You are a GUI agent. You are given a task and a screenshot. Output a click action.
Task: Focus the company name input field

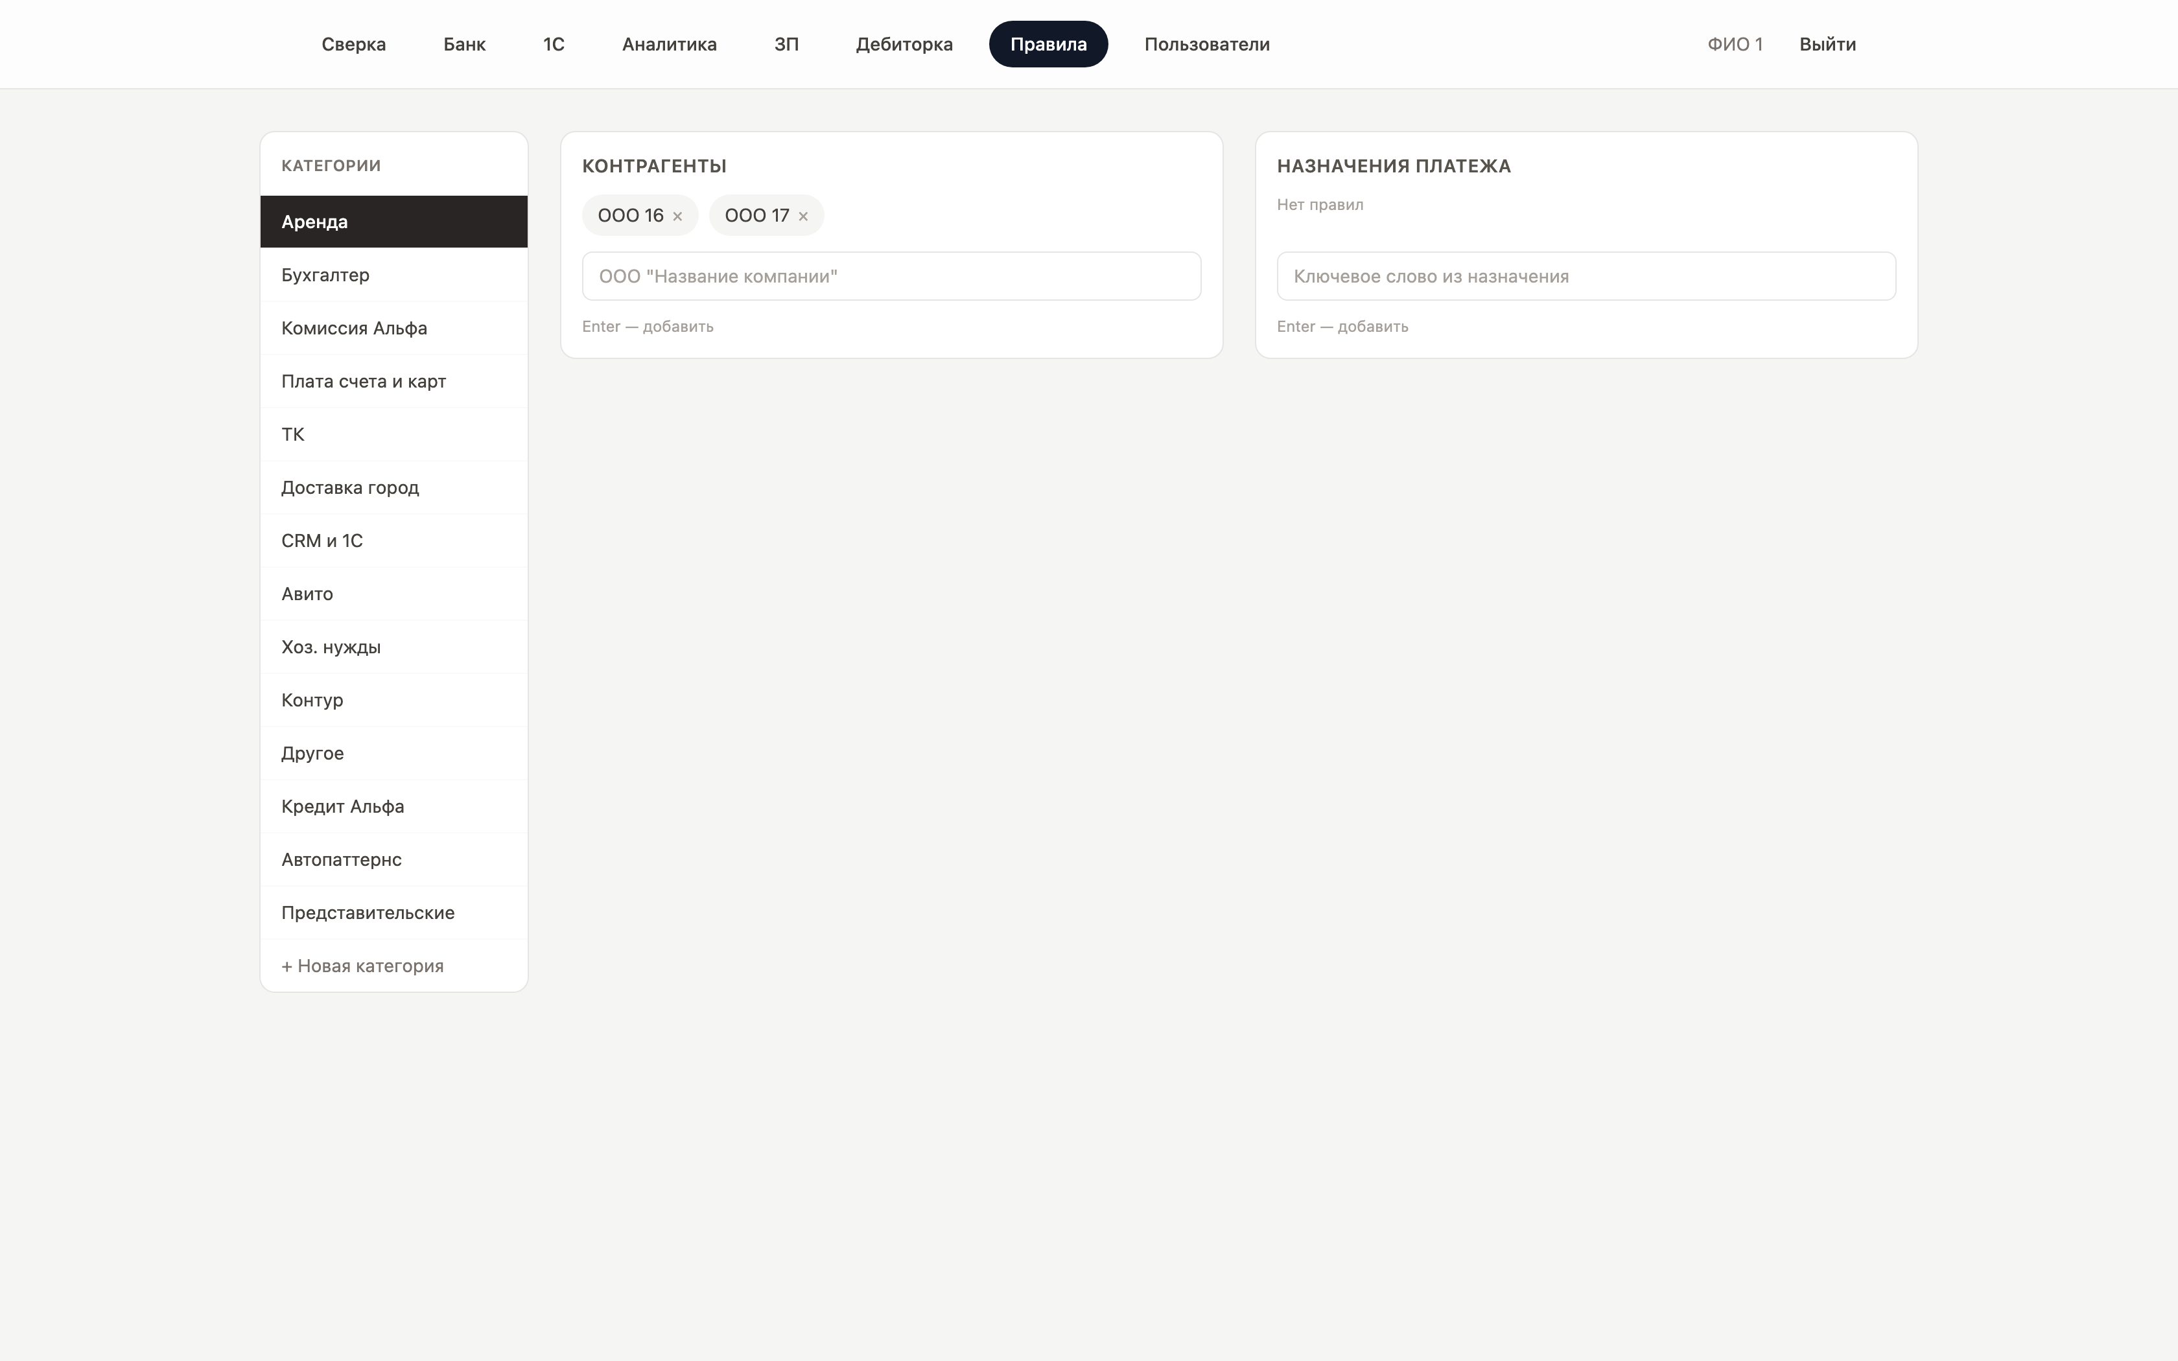click(x=892, y=276)
